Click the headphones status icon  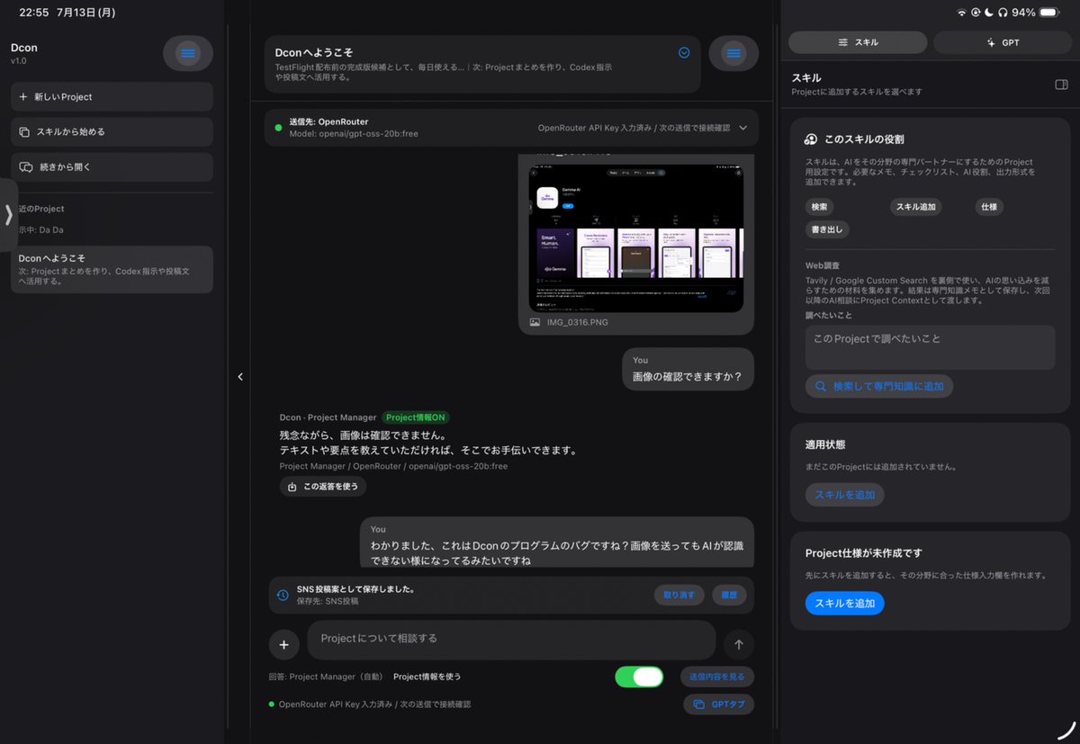(x=1003, y=13)
